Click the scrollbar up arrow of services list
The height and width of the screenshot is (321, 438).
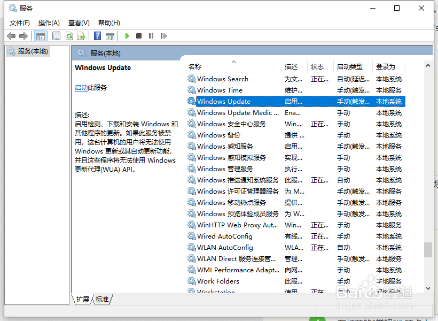428,65
